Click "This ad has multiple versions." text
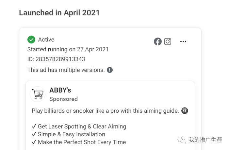The image size is (229, 150). (66, 70)
